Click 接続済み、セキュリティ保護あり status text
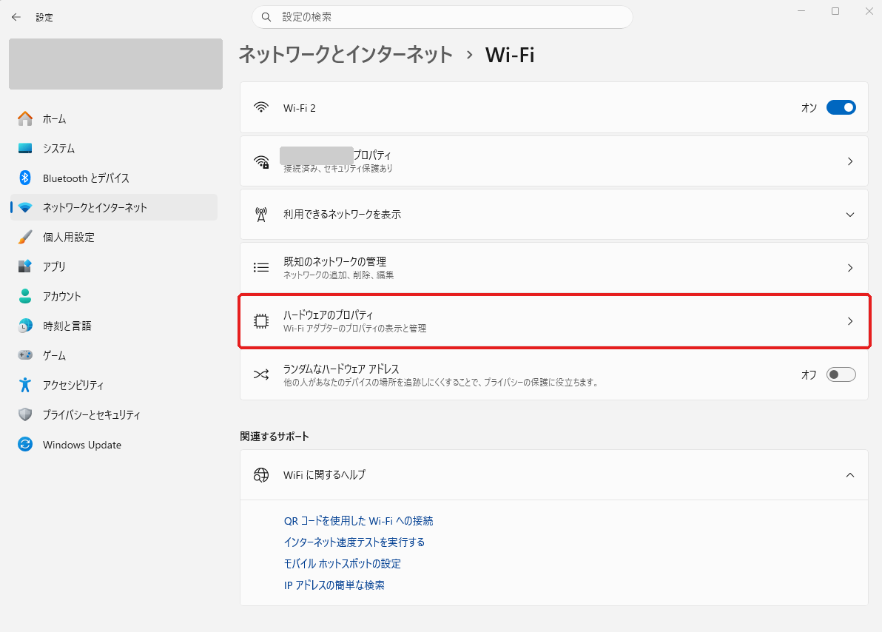The image size is (882, 632). (x=338, y=168)
